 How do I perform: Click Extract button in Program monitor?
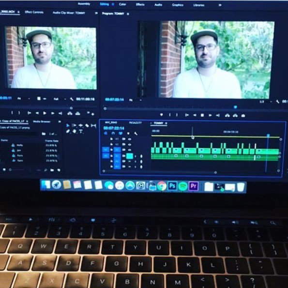[235, 116]
